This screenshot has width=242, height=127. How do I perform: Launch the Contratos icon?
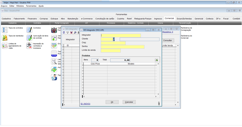click(x=29, y=30)
